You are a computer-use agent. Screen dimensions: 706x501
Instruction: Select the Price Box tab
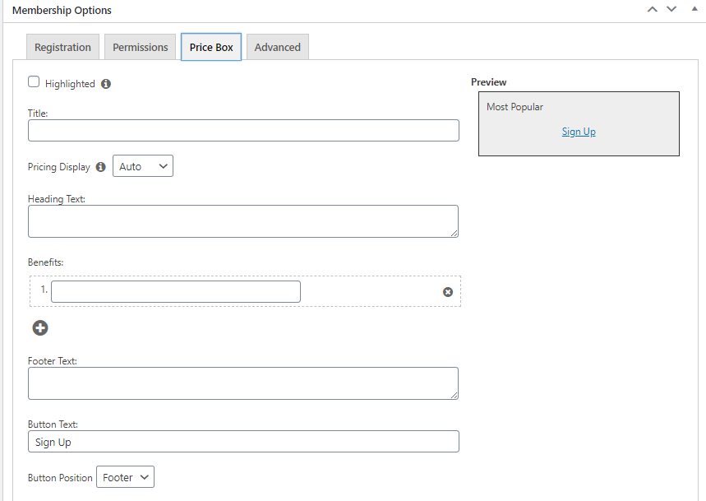click(x=211, y=47)
